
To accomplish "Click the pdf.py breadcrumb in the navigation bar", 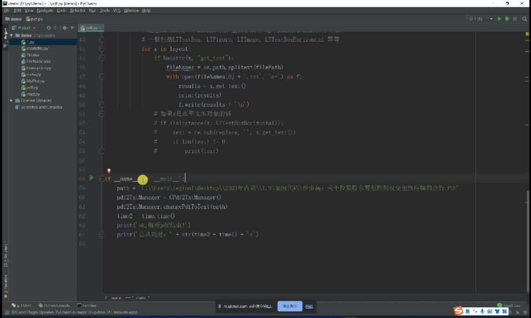I will [x=35, y=19].
